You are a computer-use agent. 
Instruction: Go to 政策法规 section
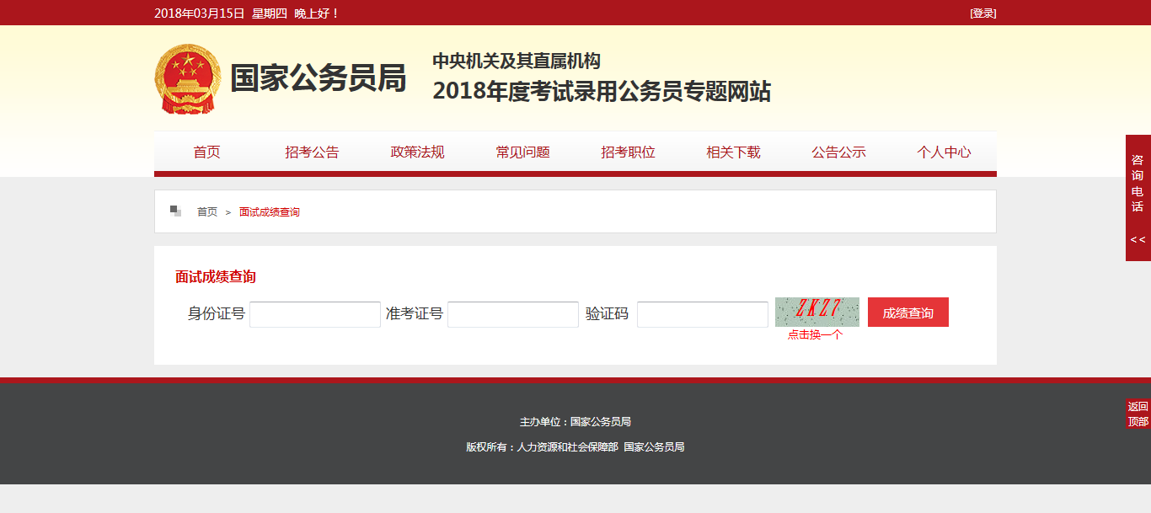[417, 152]
